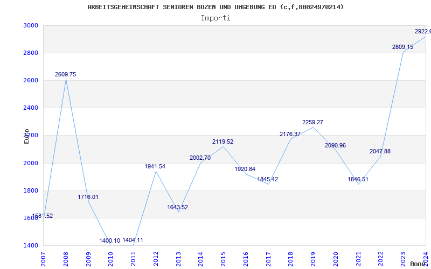Click the 2809.15 data label
This screenshot has width=431, height=269.
402,47
